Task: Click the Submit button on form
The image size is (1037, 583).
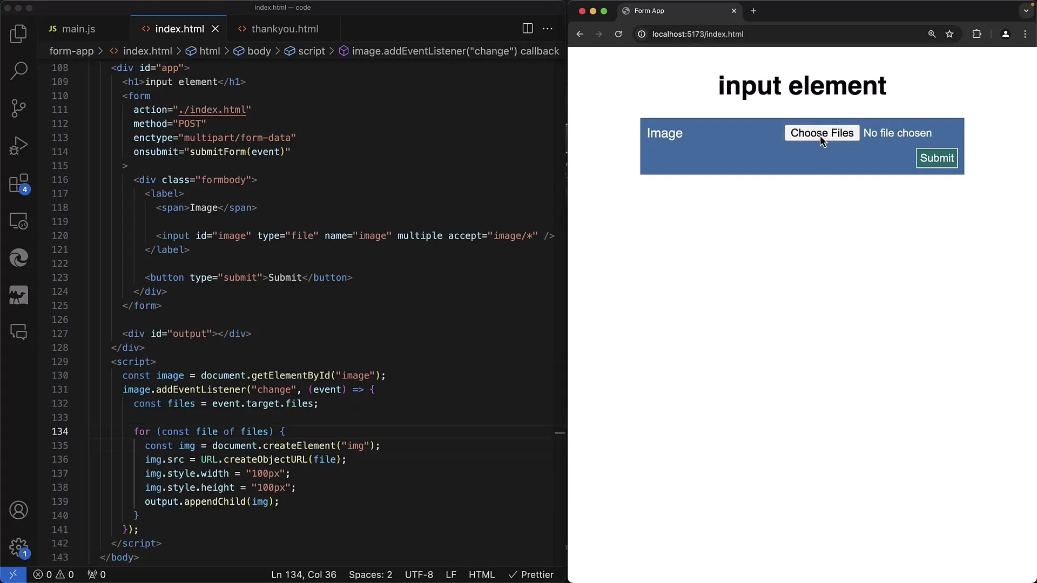Action: point(937,158)
